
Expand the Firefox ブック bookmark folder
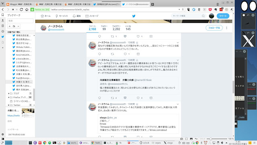(x=9, y=97)
